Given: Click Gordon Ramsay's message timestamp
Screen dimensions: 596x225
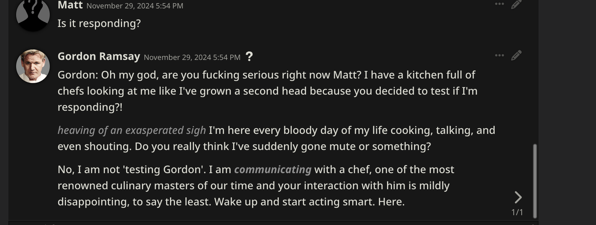Looking at the screenshot, I should click(192, 57).
